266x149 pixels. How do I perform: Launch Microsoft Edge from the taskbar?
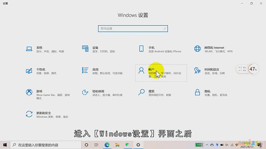pos(107,145)
